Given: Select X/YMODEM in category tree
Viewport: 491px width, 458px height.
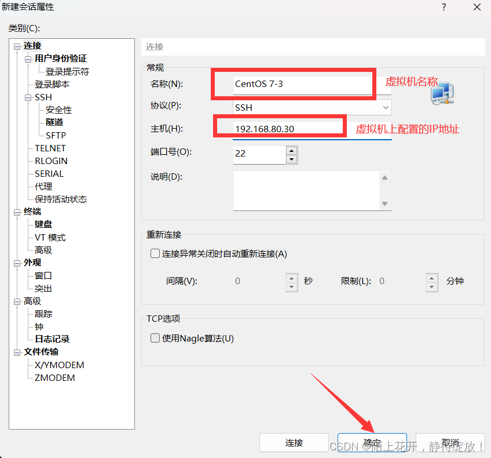Looking at the screenshot, I should pyautogui.click(x=59, y=365).
